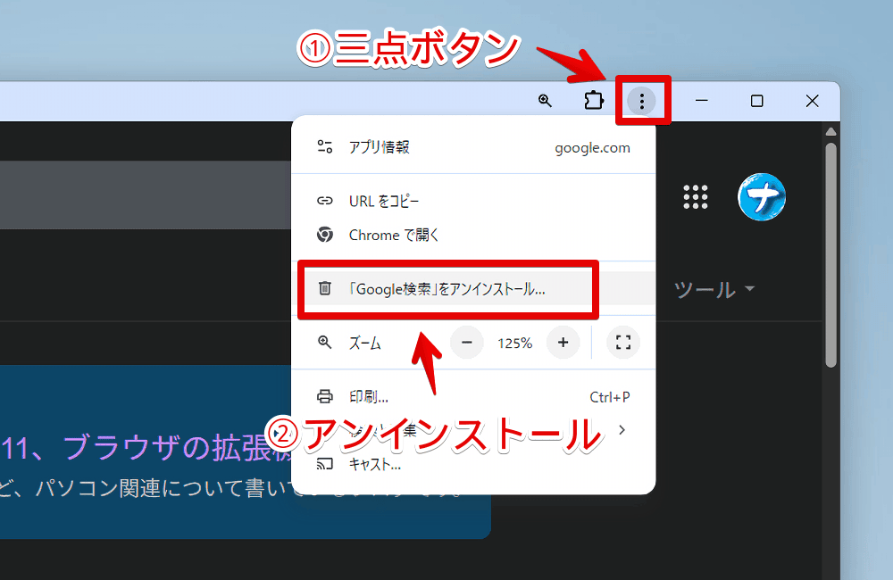Minimize the app window

click(x=702, y=101)
